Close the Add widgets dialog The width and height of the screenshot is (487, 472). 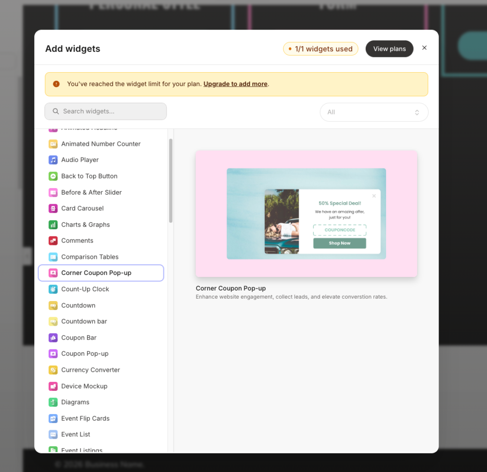[x=424, y=47]
